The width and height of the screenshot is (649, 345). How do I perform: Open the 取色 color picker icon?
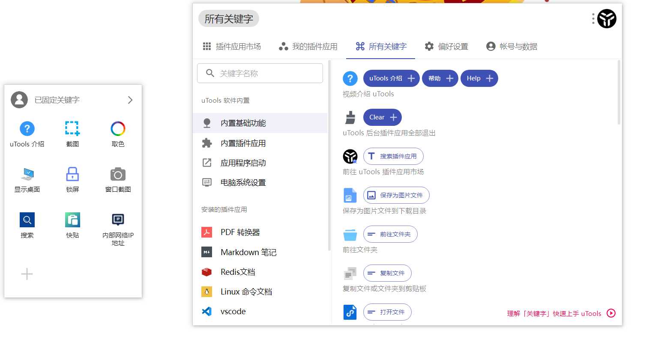118,128
